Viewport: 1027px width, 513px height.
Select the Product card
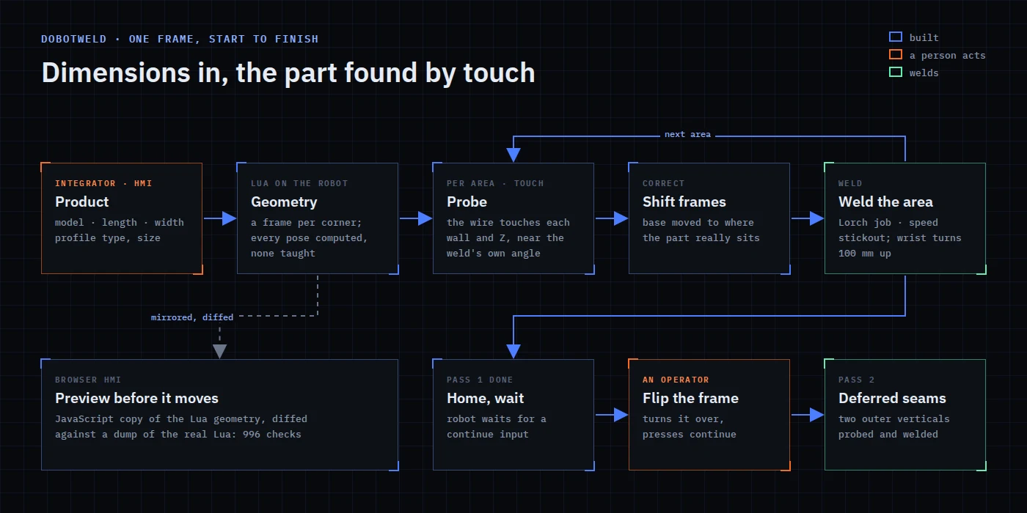122,218
